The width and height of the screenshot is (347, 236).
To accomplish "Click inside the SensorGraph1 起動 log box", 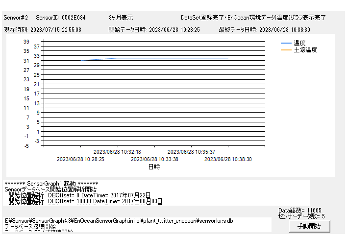I will tap(157, 194).
